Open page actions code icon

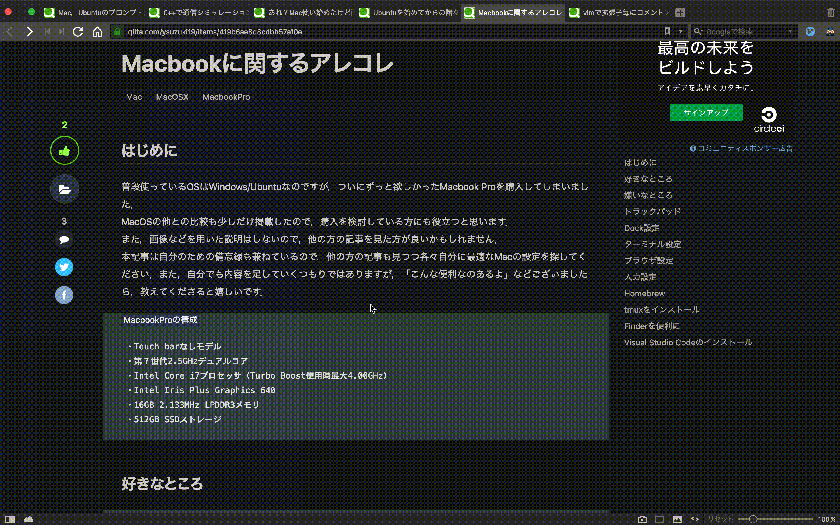(694, 519)
